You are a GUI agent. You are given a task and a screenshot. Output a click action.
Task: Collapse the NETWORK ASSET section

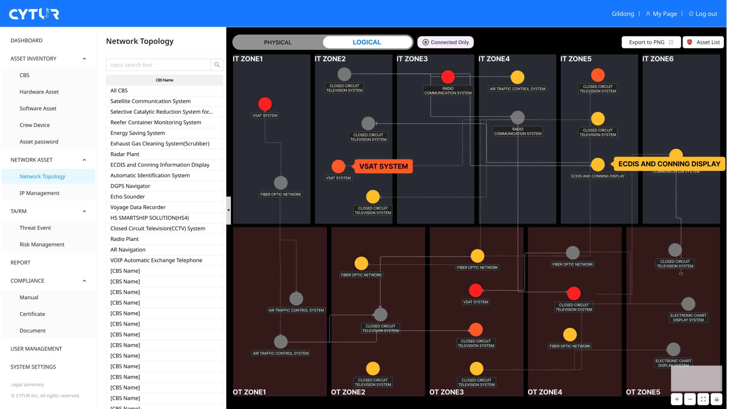[x=84, y=160]
